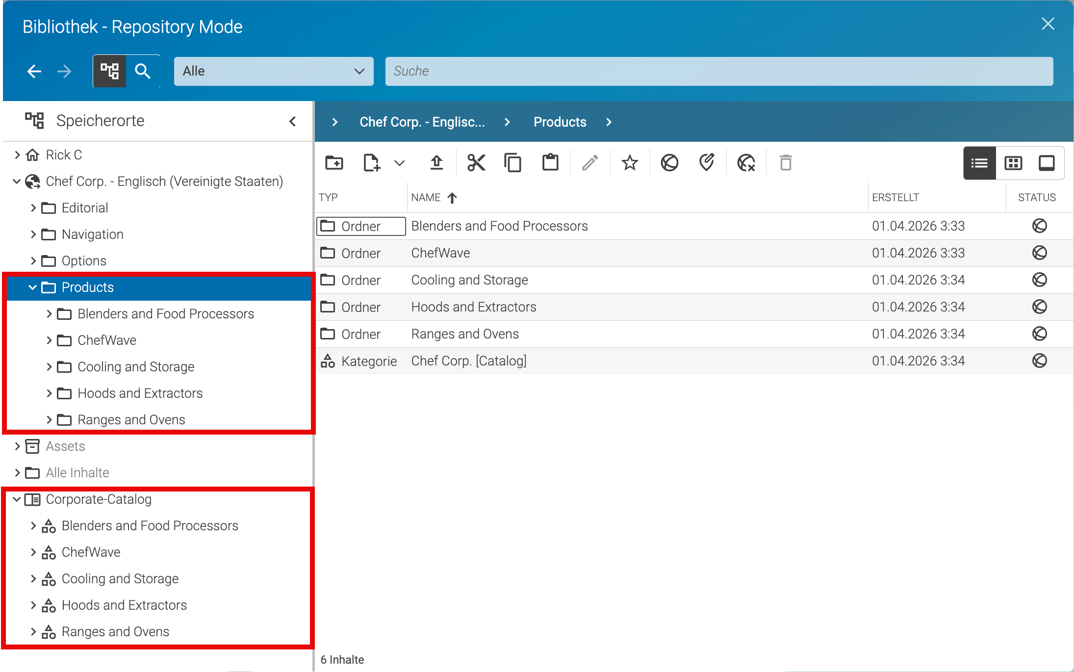Expand the Assets tree node
Screen dimensions: 1074x672
[18, 446]
